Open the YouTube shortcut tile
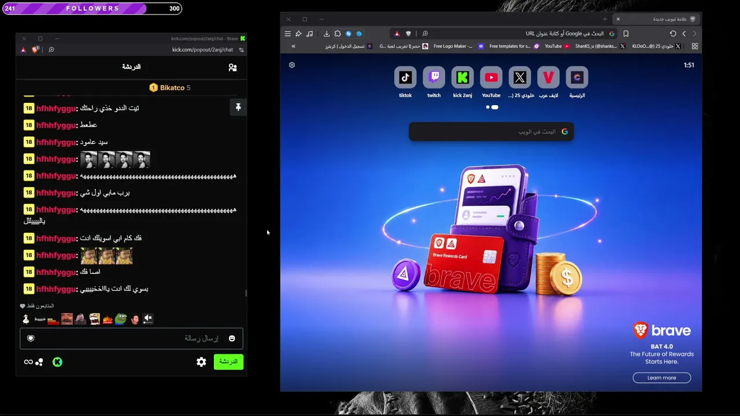Screen dimensions: 740x416 point(491,77)
